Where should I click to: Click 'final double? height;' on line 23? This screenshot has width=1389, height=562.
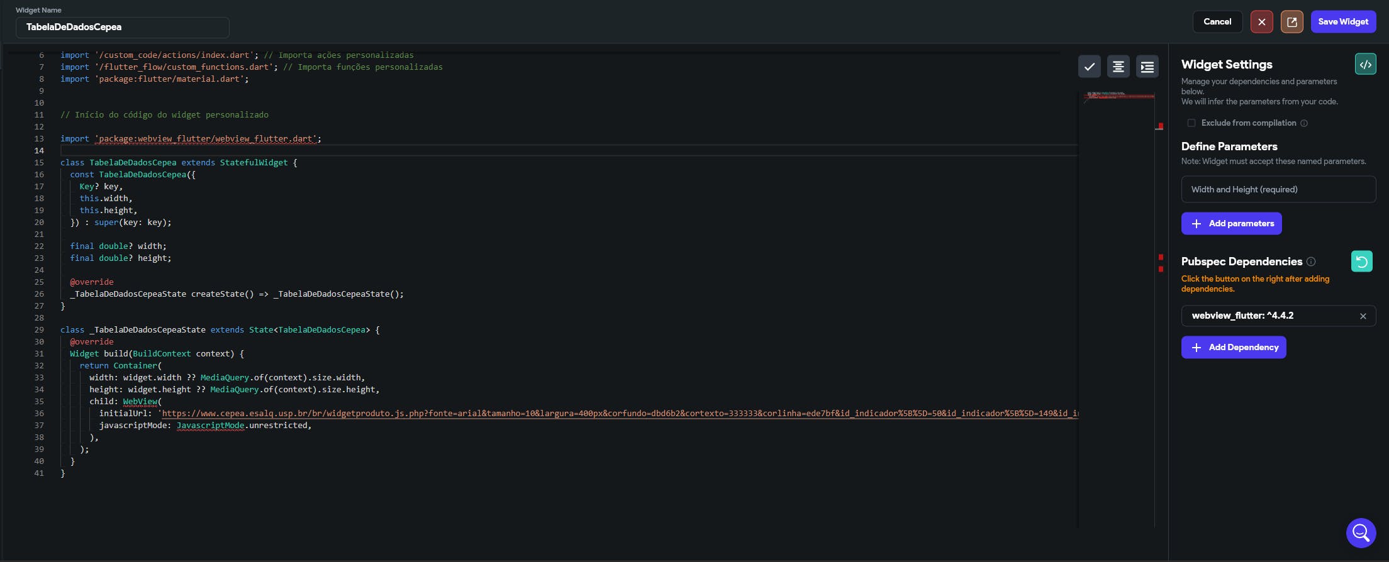pos(121,258)
